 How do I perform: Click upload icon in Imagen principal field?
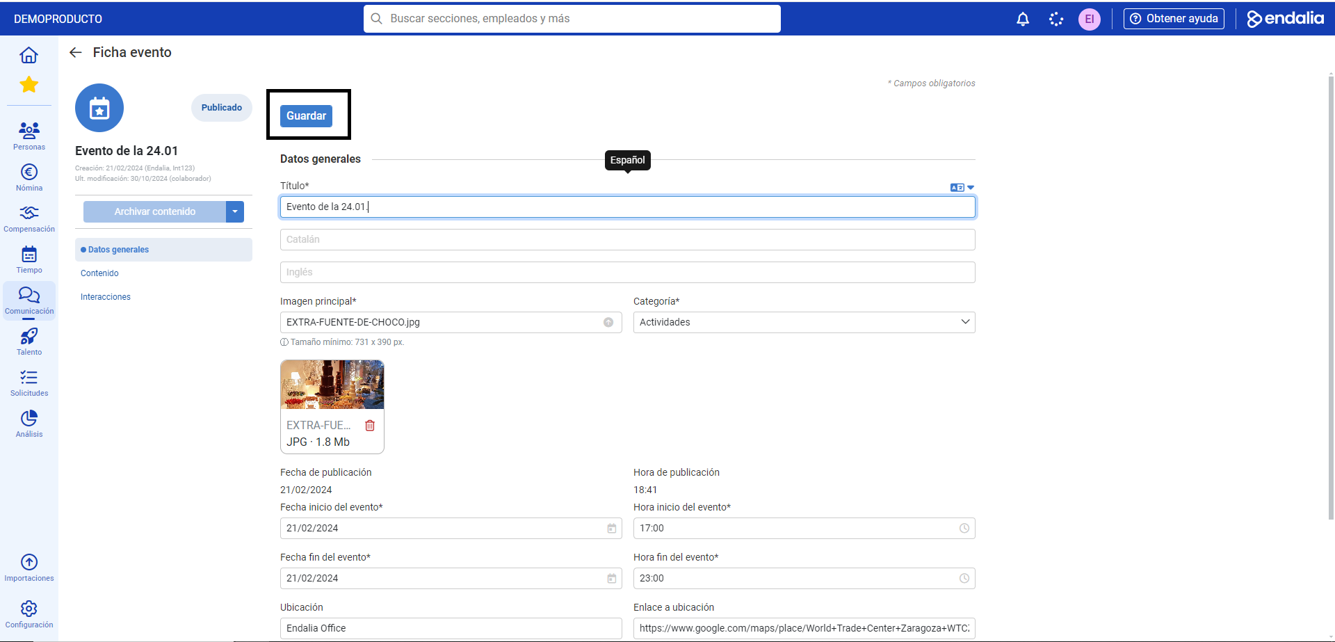(x=608, y=322)
